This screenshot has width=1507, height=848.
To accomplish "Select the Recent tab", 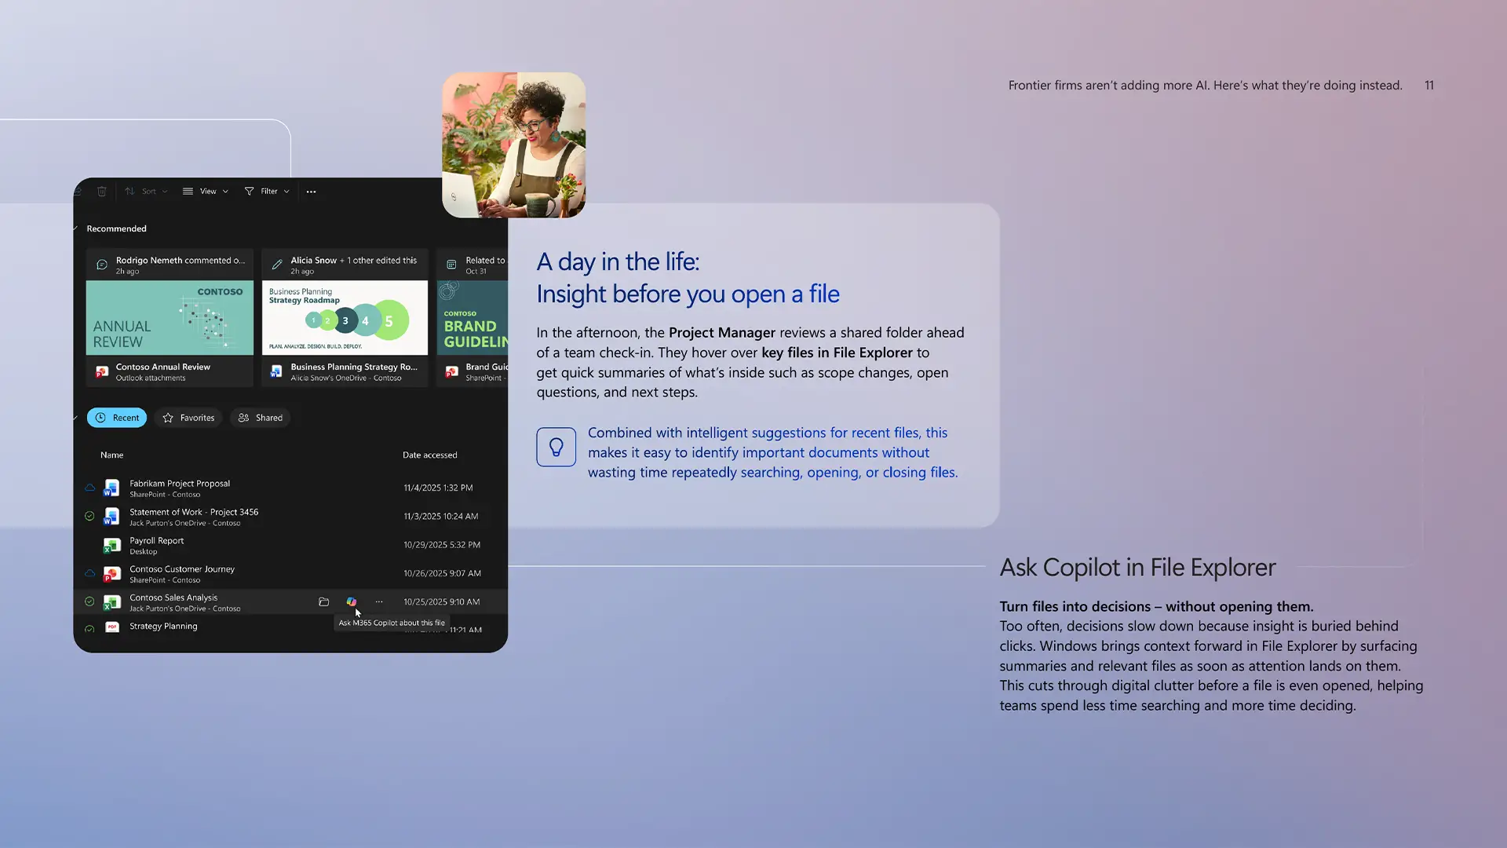I will point(117,418).
